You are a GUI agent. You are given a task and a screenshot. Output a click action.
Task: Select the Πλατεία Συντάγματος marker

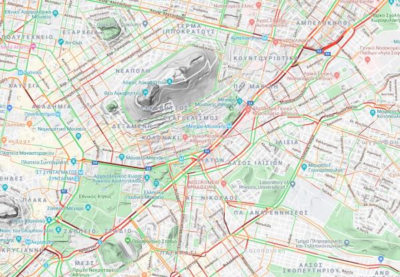point(73,162)
